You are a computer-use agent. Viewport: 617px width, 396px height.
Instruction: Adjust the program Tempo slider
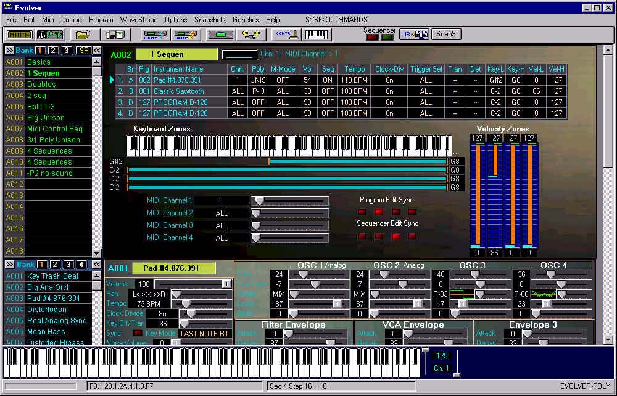(x=202, y=303)
